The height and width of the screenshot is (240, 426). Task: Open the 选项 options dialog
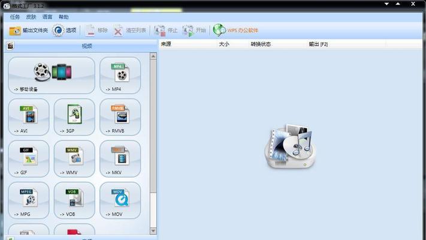click(64, 30)
